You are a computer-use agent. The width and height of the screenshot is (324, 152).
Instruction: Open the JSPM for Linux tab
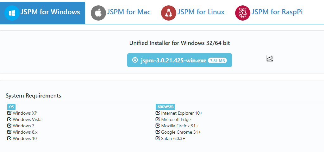[x=201, y=12]
